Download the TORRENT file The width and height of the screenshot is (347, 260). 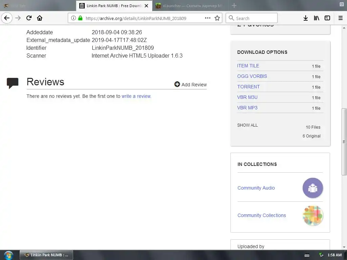click(x=248, y=87)
